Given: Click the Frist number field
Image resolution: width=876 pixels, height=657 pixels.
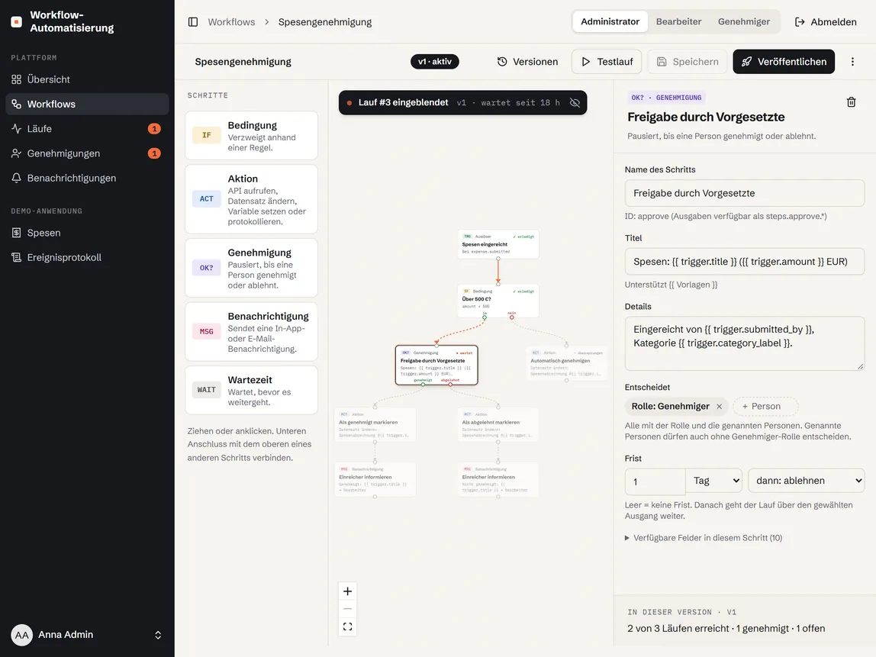Looking at the screenshot, I should coord(655,481).
